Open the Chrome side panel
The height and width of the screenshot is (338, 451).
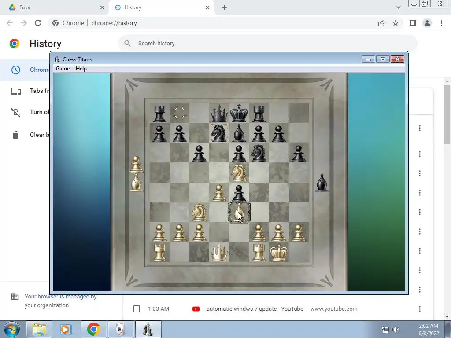[x=413, y=23]
